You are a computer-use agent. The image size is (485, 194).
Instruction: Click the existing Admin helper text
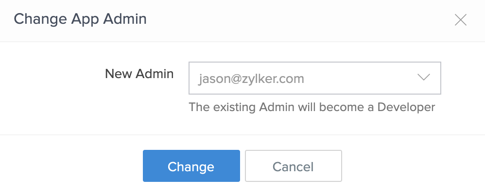(312, 107)
